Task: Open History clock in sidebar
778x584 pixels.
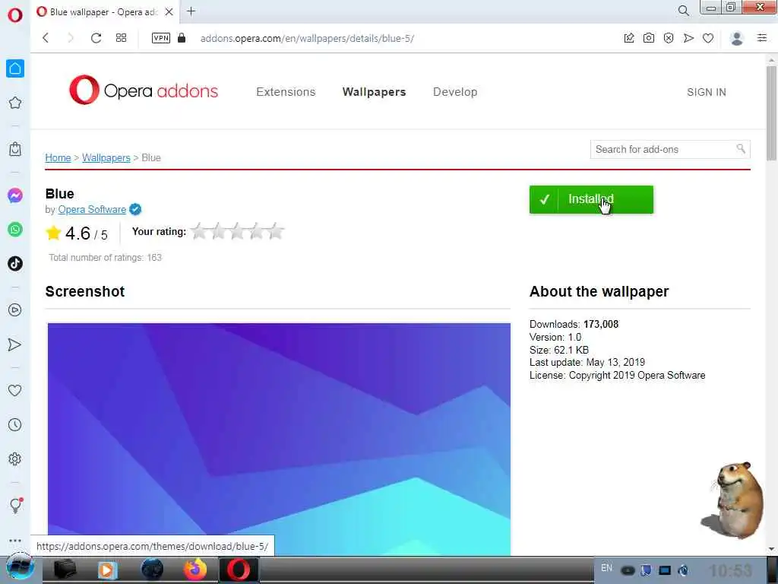Action: (15, 424)
